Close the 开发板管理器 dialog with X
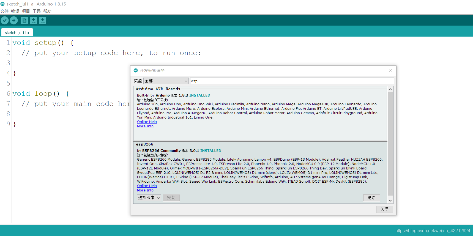Image resolution: width=473 pixels, height=236 pixels. point(391,70)
